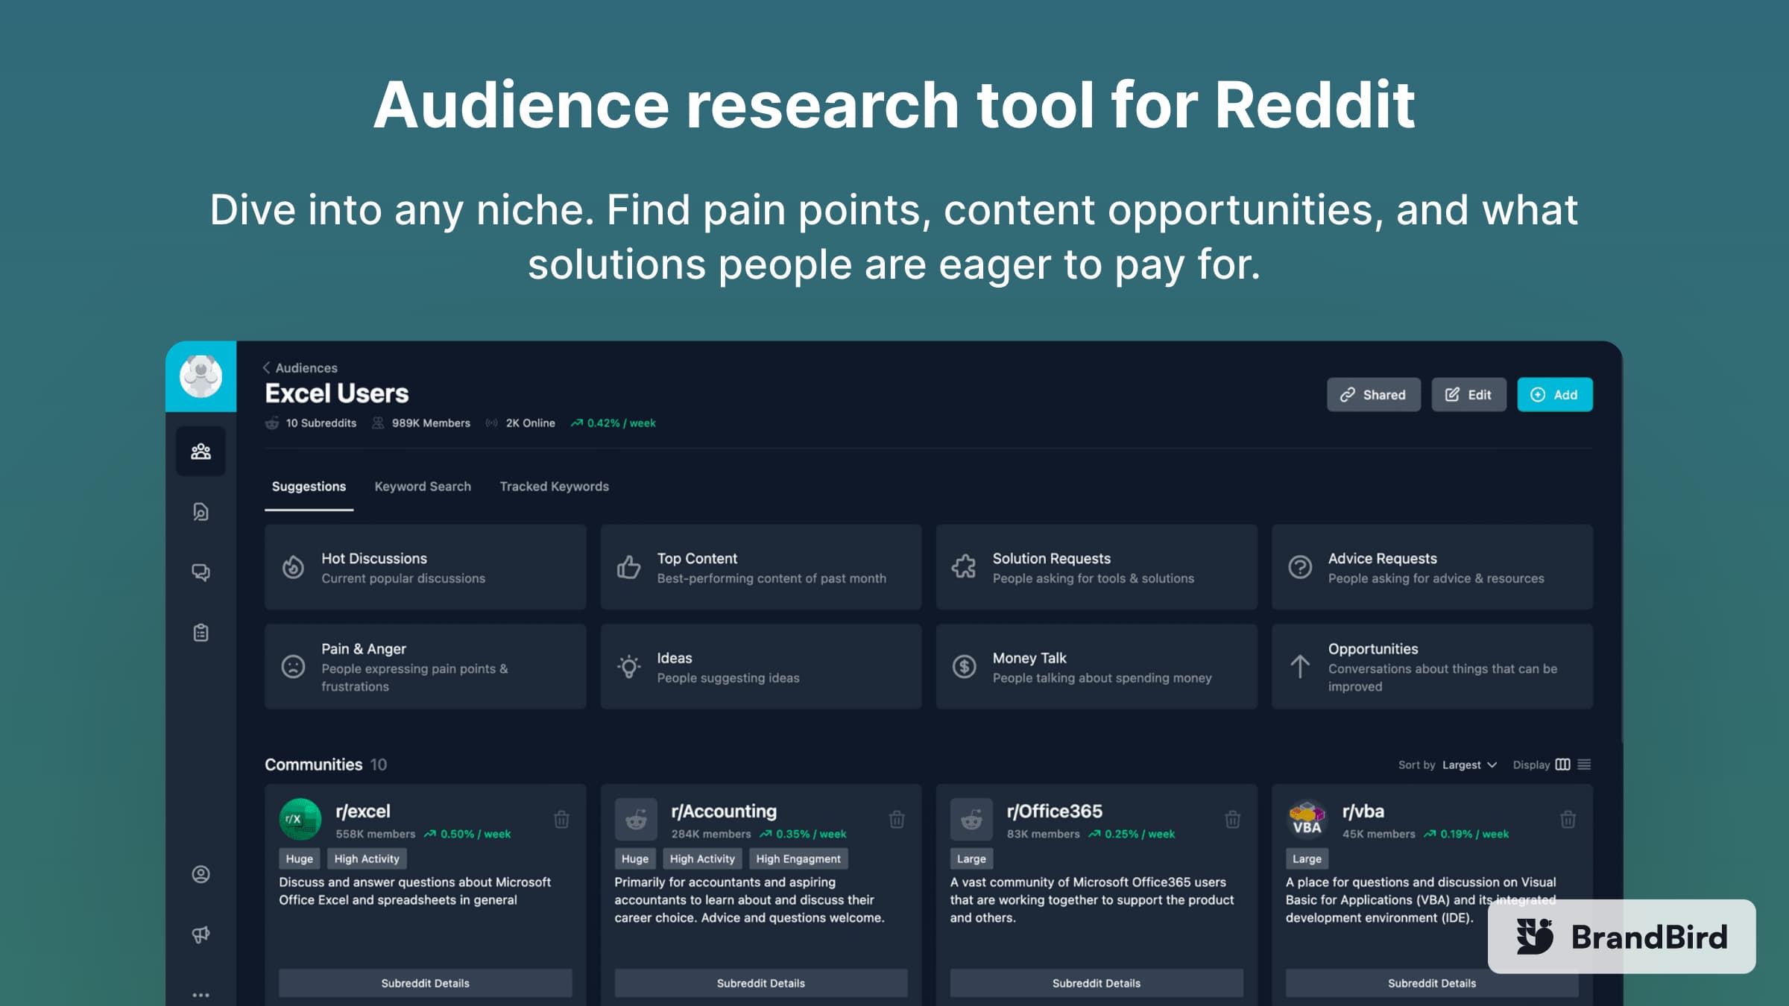This screenshot has width=1789, height=1006.
Task: Click the r/Accounting community title
Action: pos(724,811)
